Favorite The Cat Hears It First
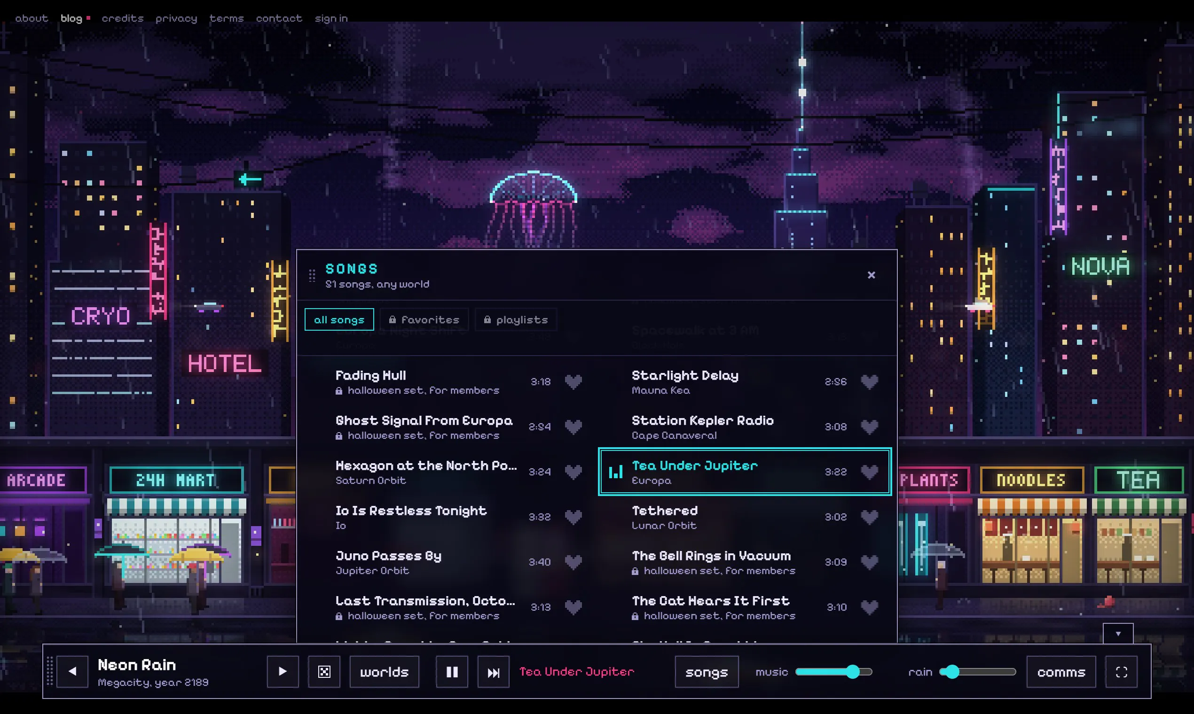The image size is (1194, 714). pyautogui.click(x=870, y=607)
